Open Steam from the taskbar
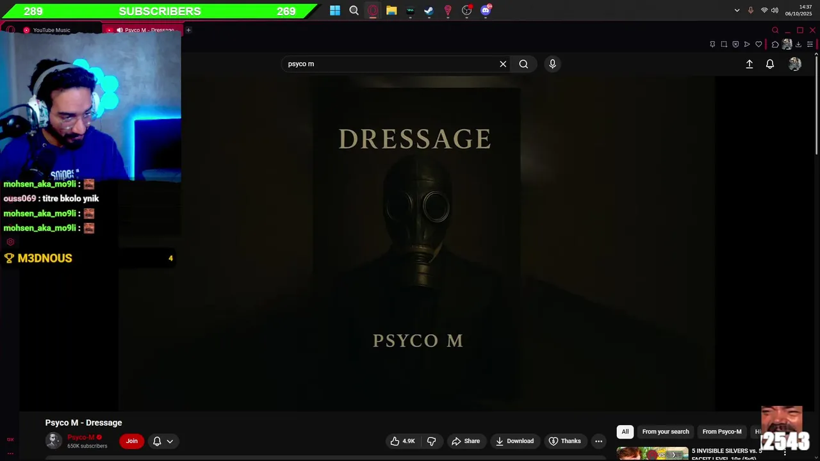 coord(429,10)
